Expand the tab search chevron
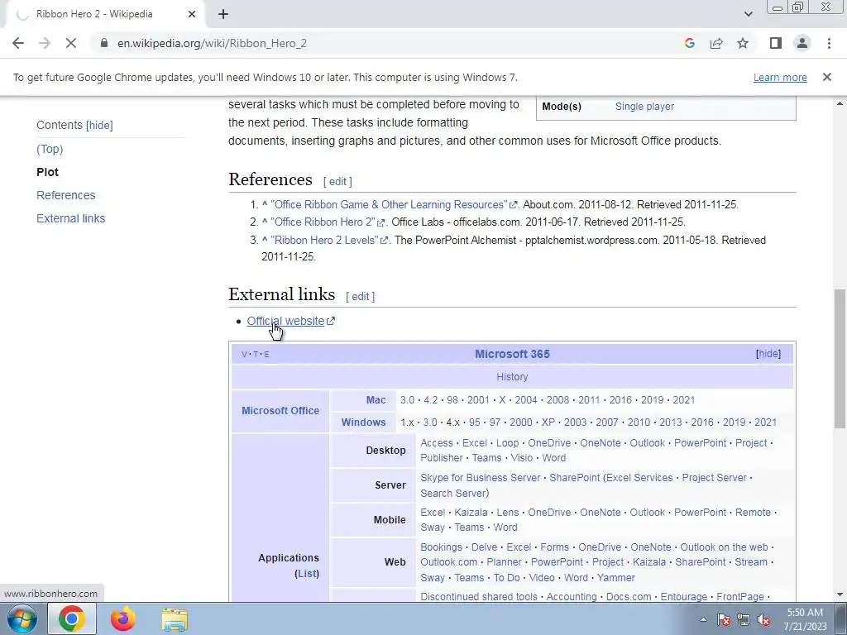The image size is (847, 635). (748, 15)
